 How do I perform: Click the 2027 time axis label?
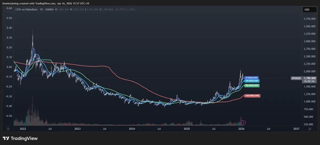pos(296,129)
